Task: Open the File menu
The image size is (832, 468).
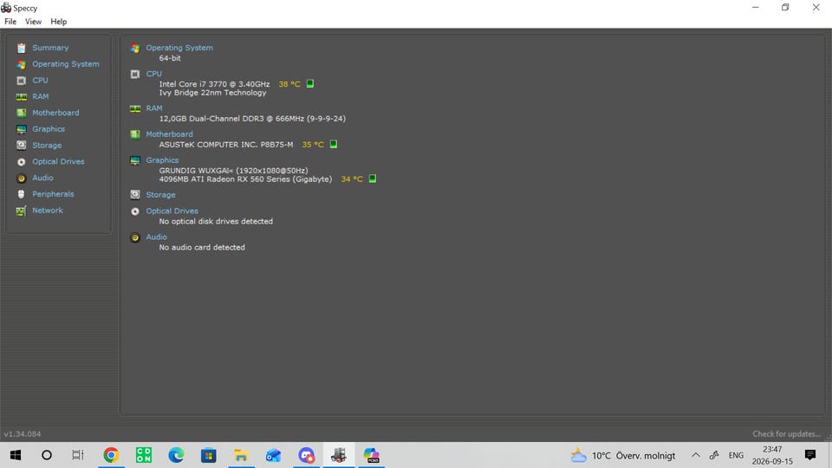Action: (10, 22)
